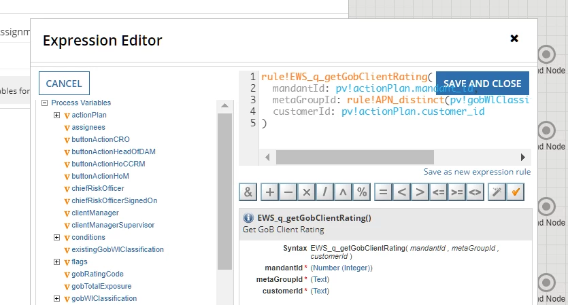The image size is (568, 305).
Task: Click the metaGroupId (Text) type link
Action: point(320,280)
